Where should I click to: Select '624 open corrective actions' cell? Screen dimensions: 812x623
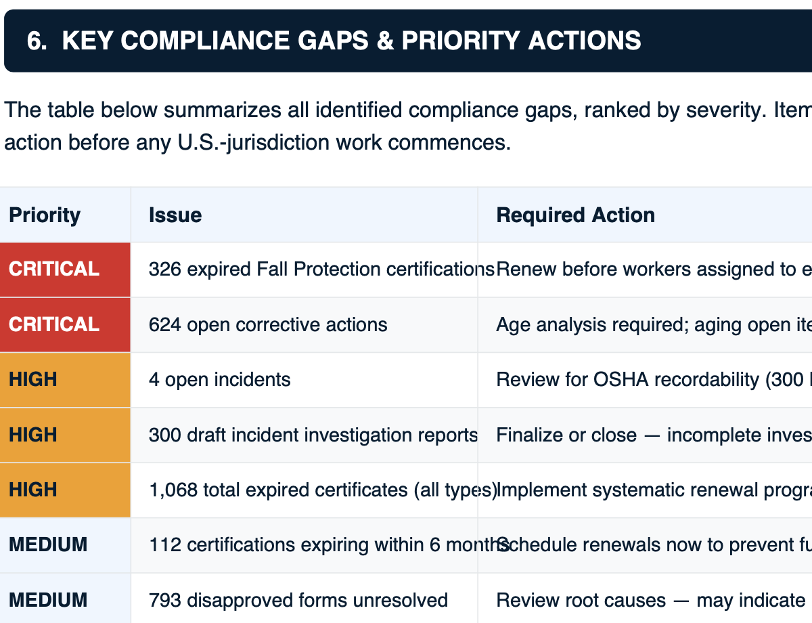coord(304,324)
